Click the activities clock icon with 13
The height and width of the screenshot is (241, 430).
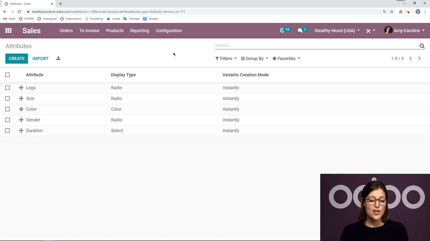pyautogui.click(x=282, y=30)
